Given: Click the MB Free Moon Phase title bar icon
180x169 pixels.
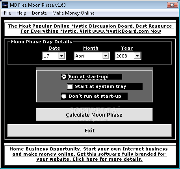Looking at the screenshot, I should click(x=5, y=5).
